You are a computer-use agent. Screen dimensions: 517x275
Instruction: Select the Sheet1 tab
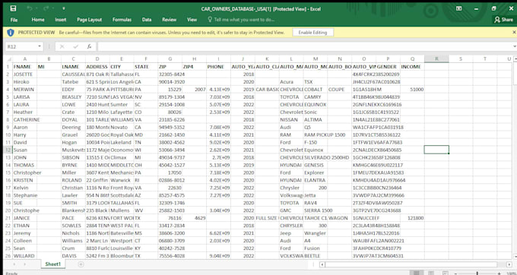tap(52, 264)
